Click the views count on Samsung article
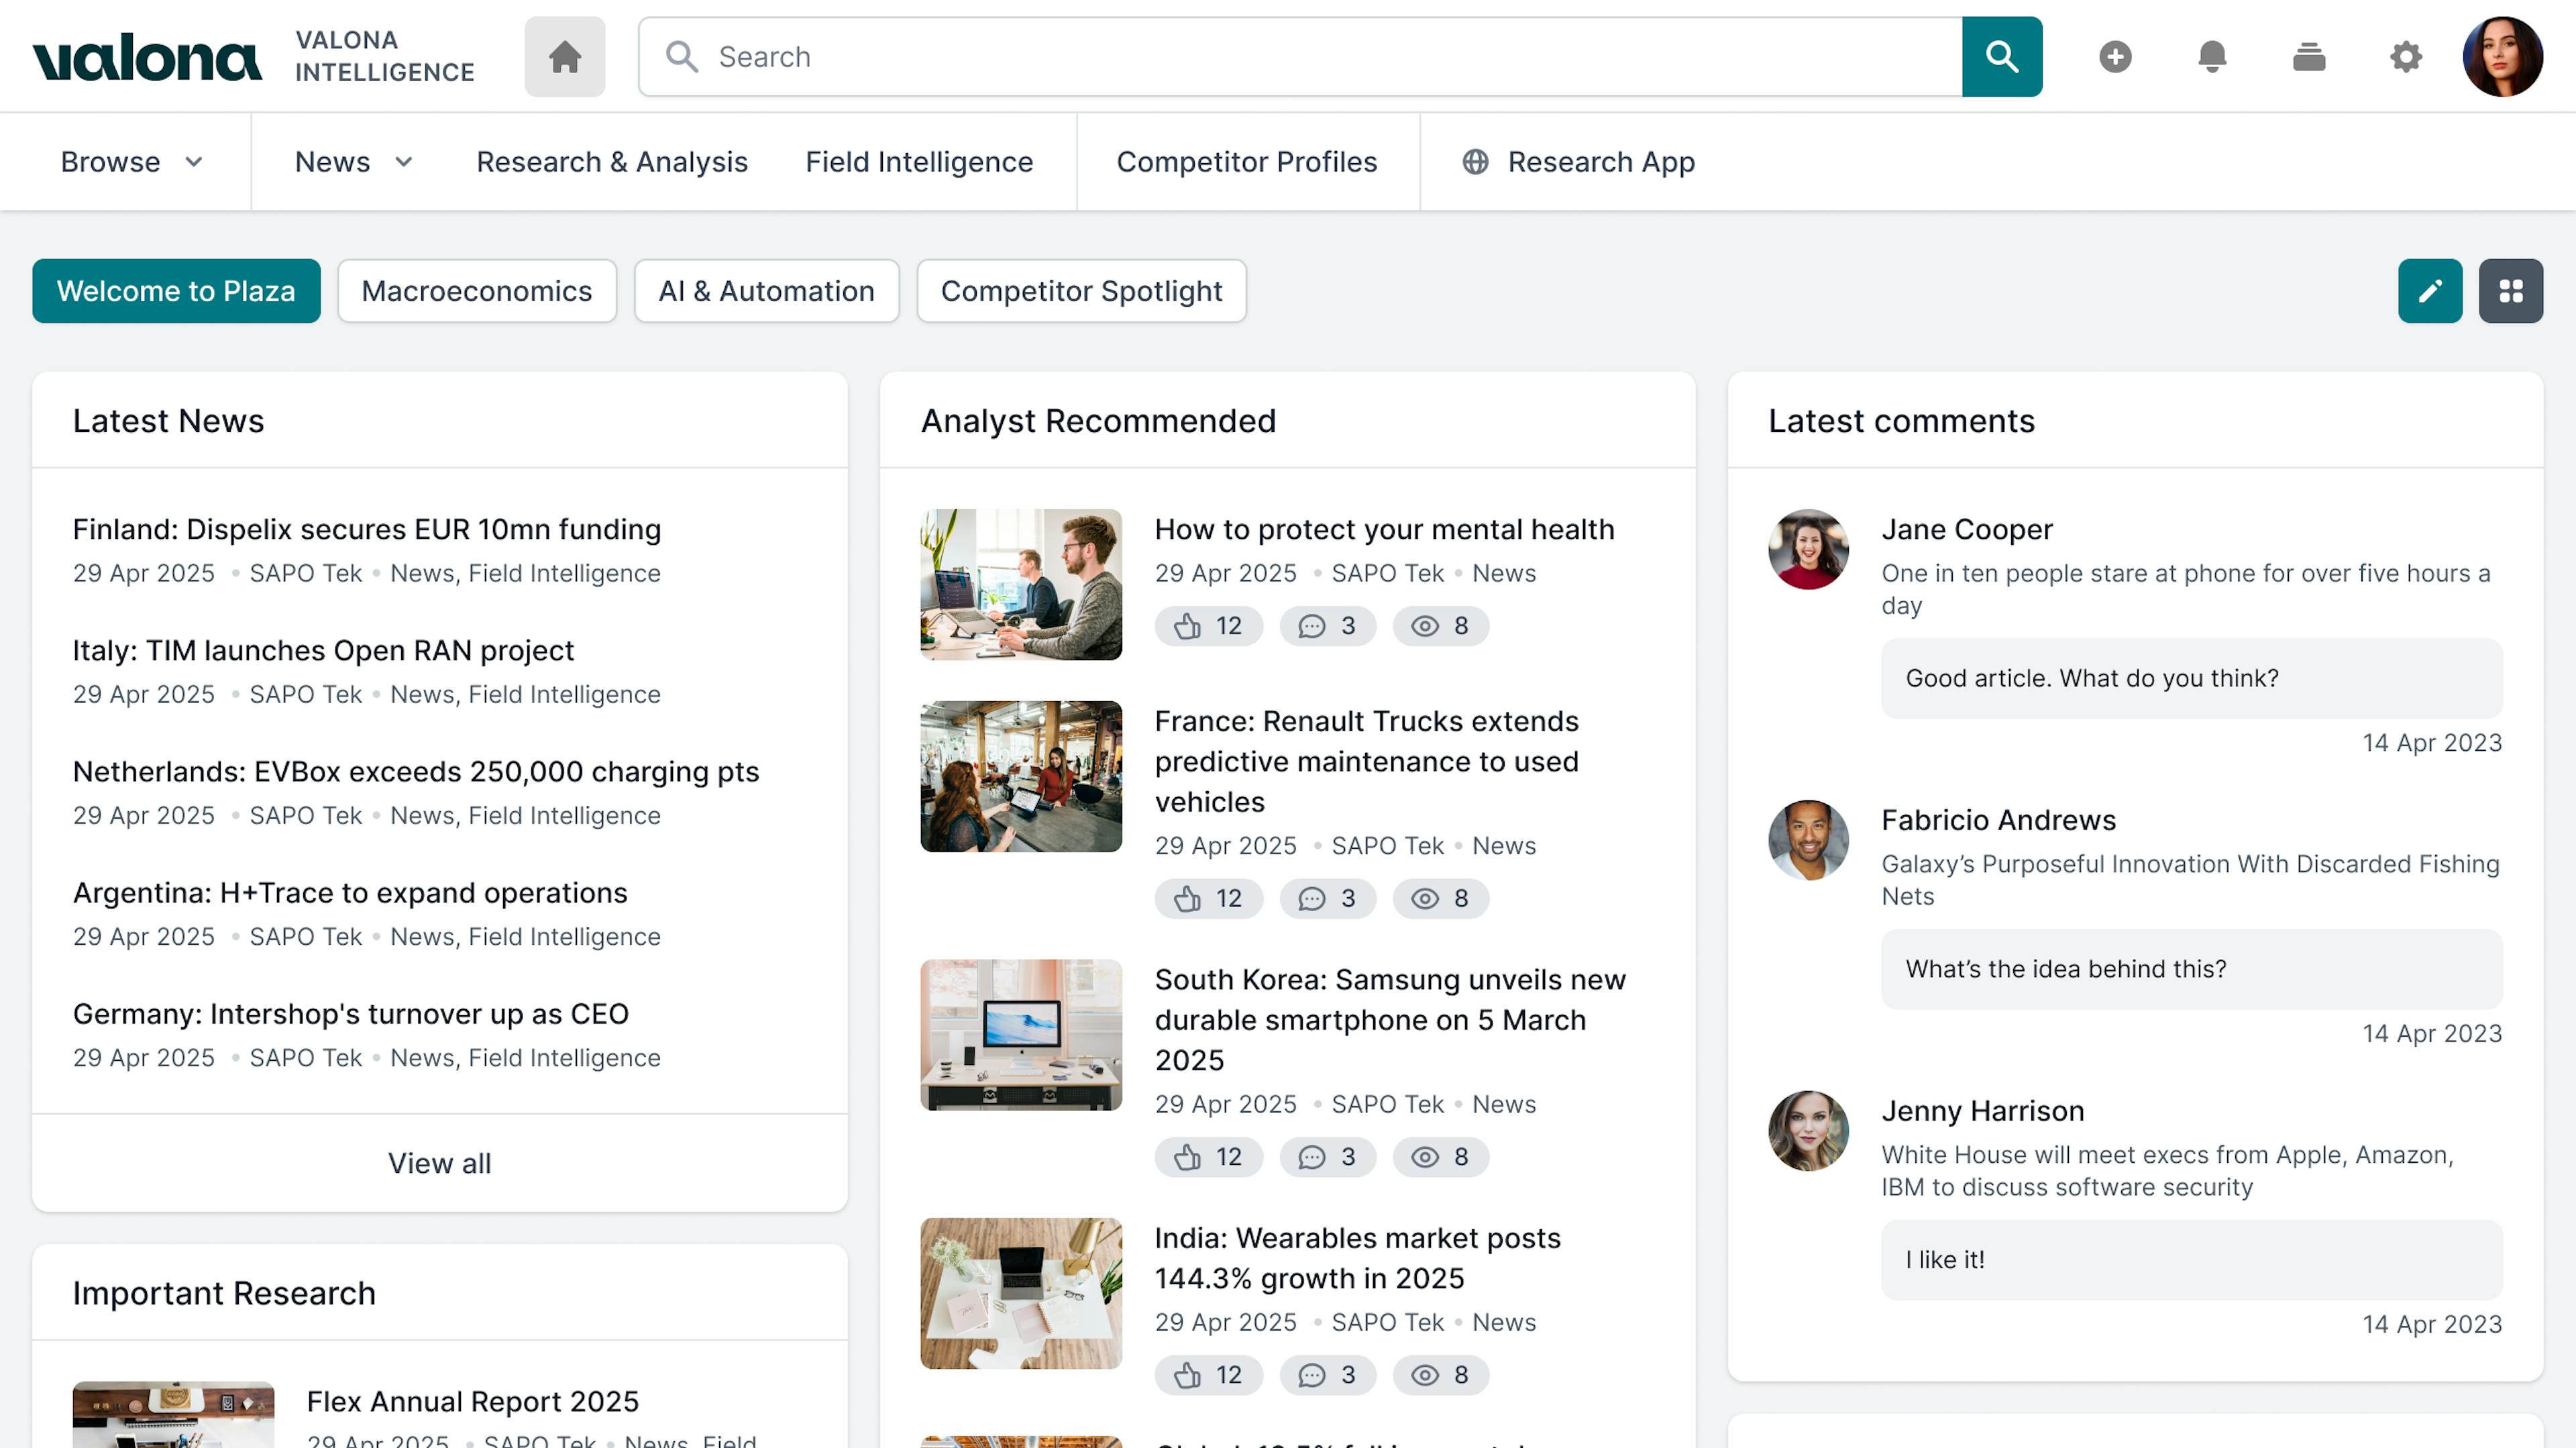This screenshot has width=2576, height=1448. [x=1440, y=1157]
